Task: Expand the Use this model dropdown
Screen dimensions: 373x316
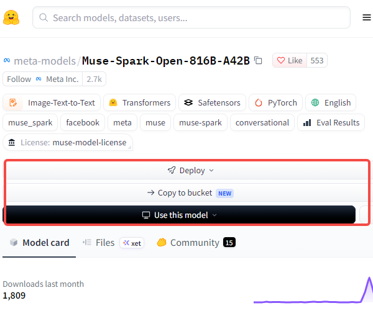Action: tap(179, 215)
